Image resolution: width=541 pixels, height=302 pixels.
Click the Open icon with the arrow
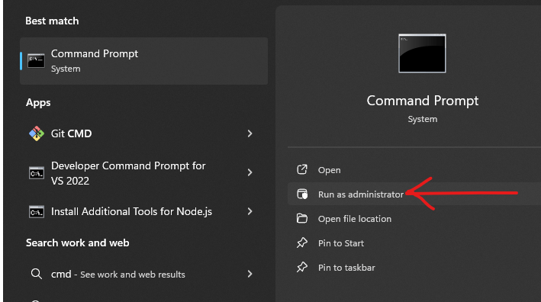pyautogui.click(x=302, y=169)
